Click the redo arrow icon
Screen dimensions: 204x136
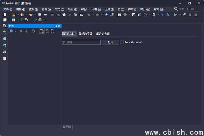click(58, 15)
